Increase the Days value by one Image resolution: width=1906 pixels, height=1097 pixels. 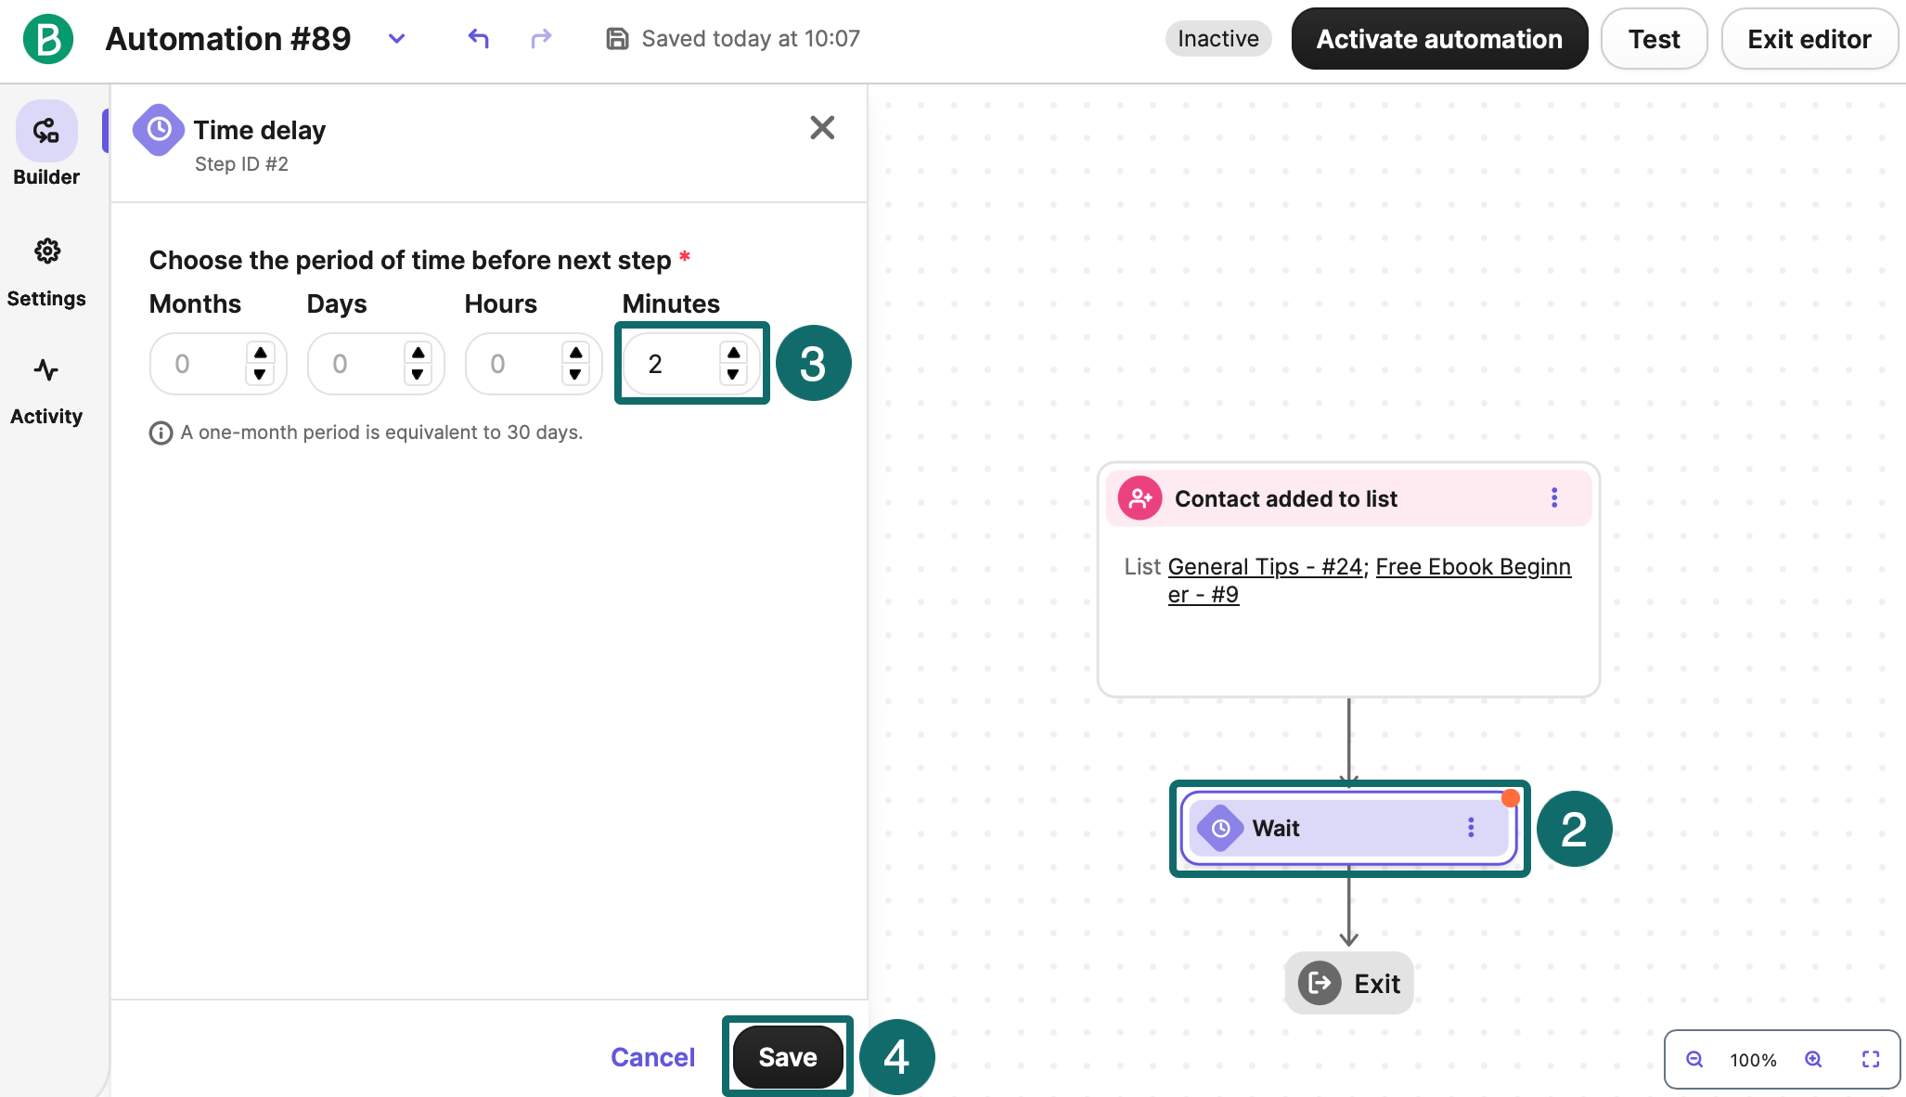coord(418,354)
